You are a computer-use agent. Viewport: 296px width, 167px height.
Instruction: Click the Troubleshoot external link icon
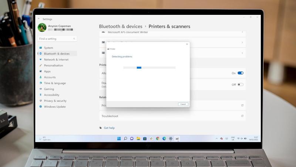point(242,116)
